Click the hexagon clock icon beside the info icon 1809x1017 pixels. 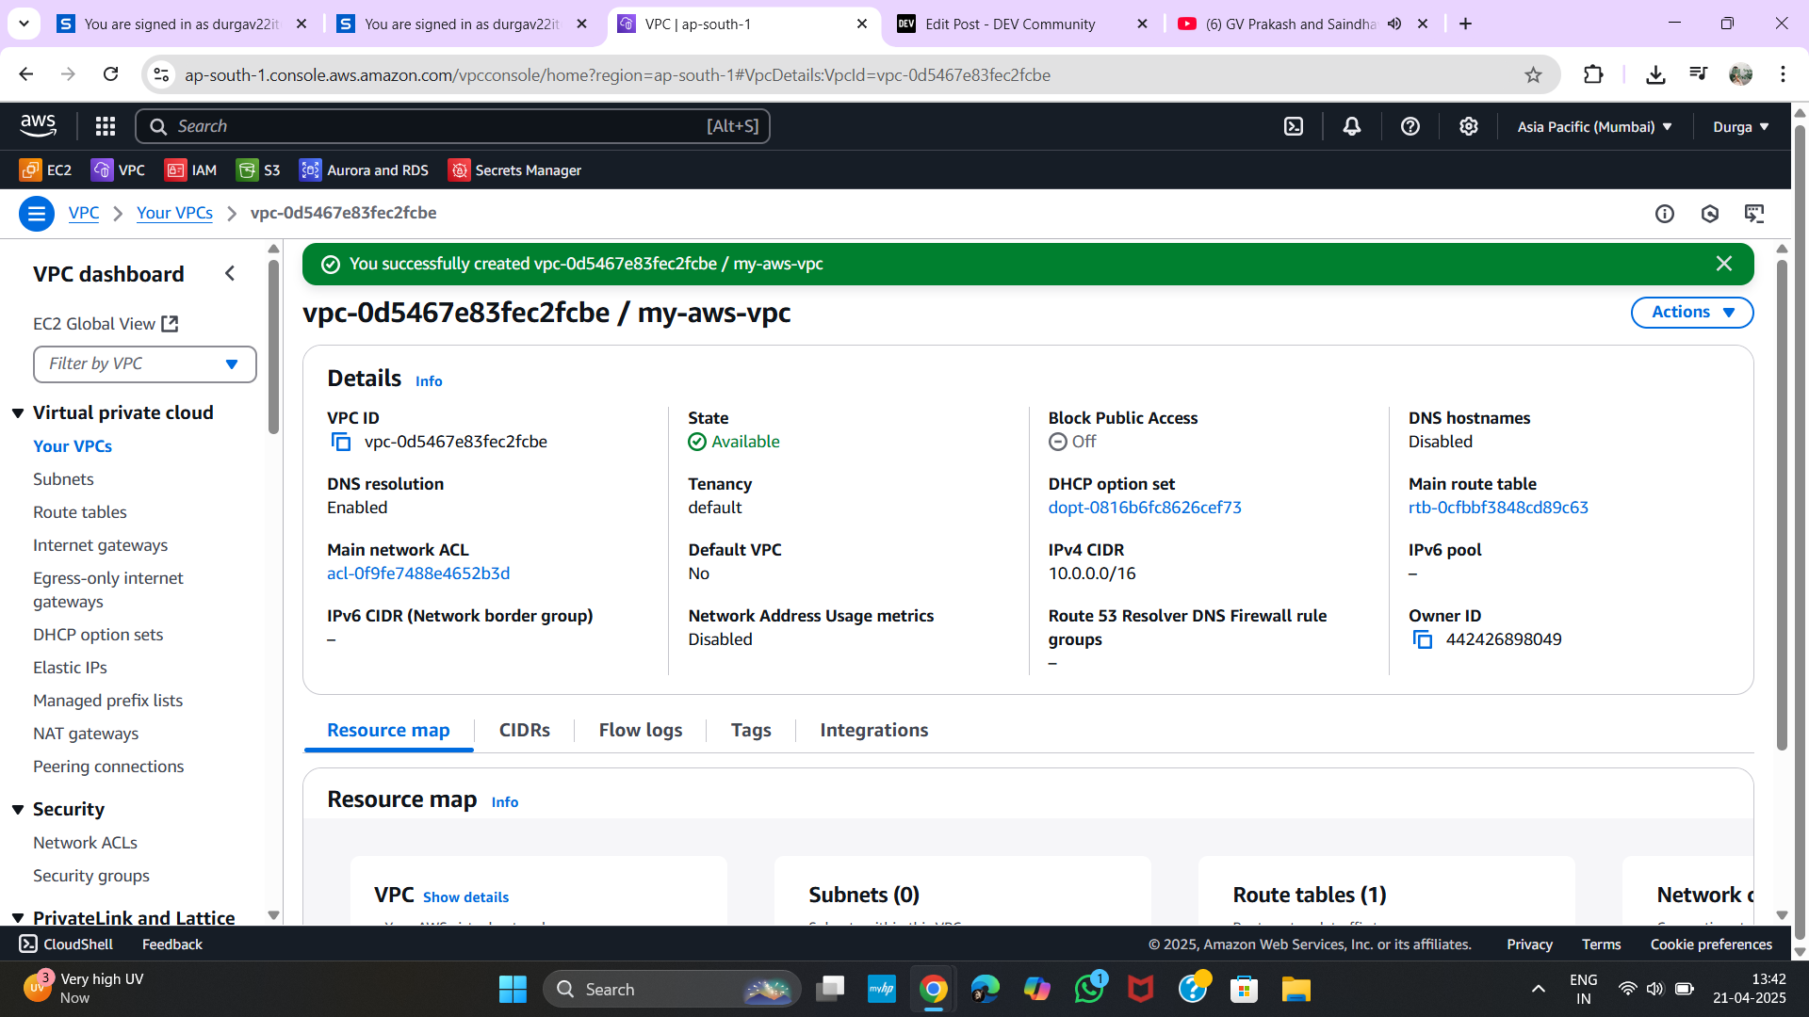point(1710,214)
